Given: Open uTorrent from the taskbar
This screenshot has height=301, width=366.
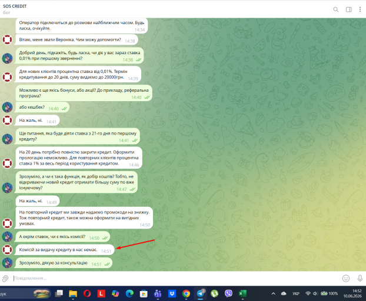Looking at the screenshot, I should [214, 293].
